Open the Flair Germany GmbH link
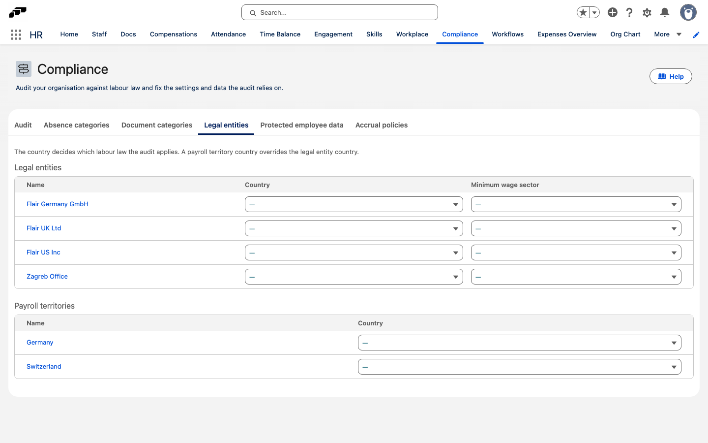Image resolution: width=708 pixels, height=443 pixels. click(58, 204)
